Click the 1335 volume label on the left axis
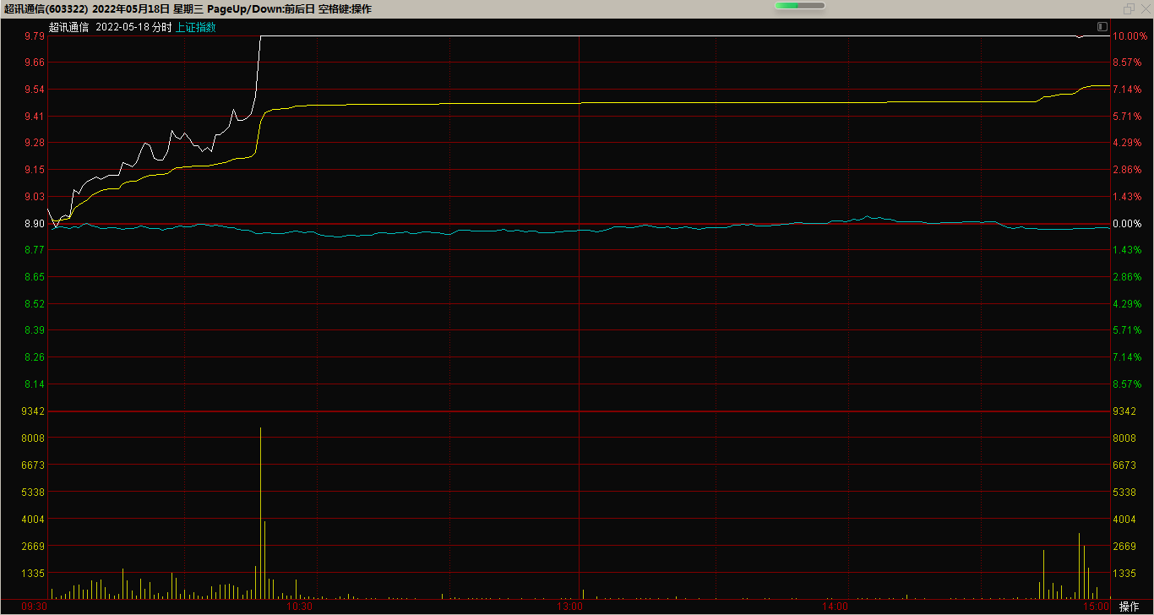Viewport: 1154px width, 615px height. [35, 574]
